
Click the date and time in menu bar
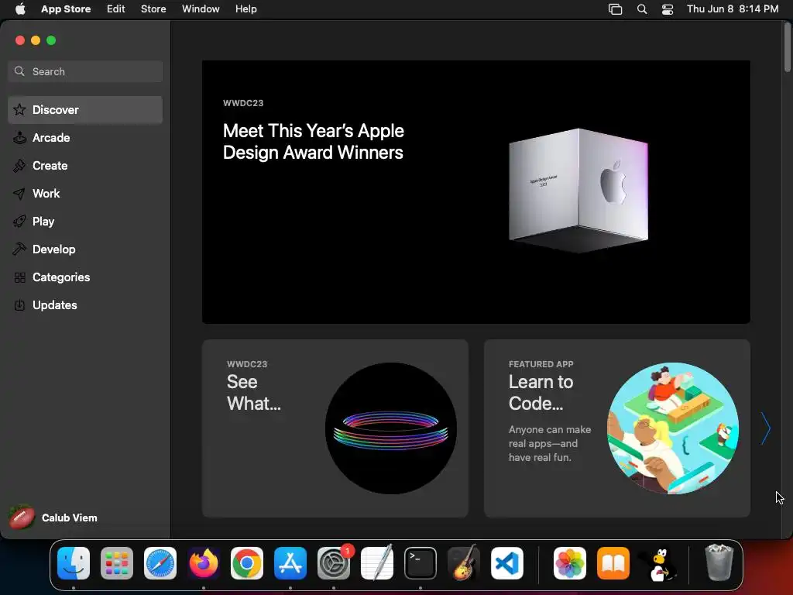pyautogui.click(x=733, y=9)
